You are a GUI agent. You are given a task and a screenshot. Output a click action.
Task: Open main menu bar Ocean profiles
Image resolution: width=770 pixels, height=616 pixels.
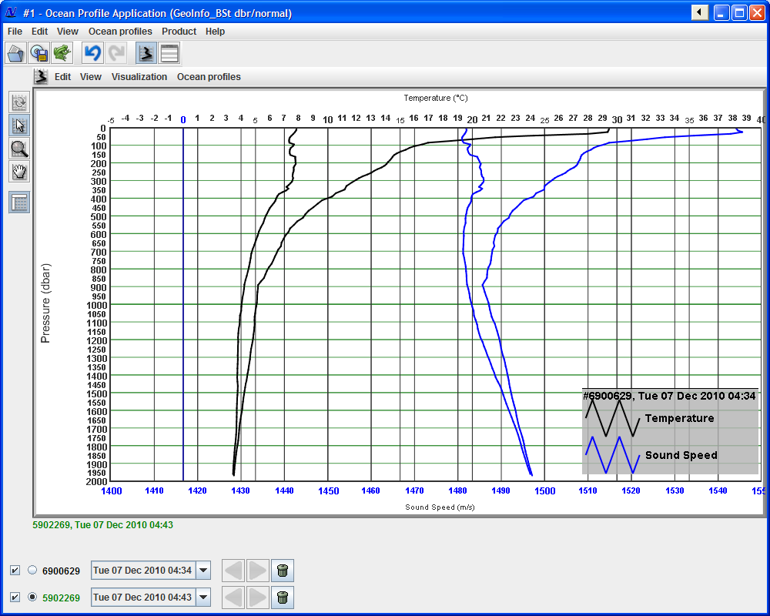coord(120,31)
